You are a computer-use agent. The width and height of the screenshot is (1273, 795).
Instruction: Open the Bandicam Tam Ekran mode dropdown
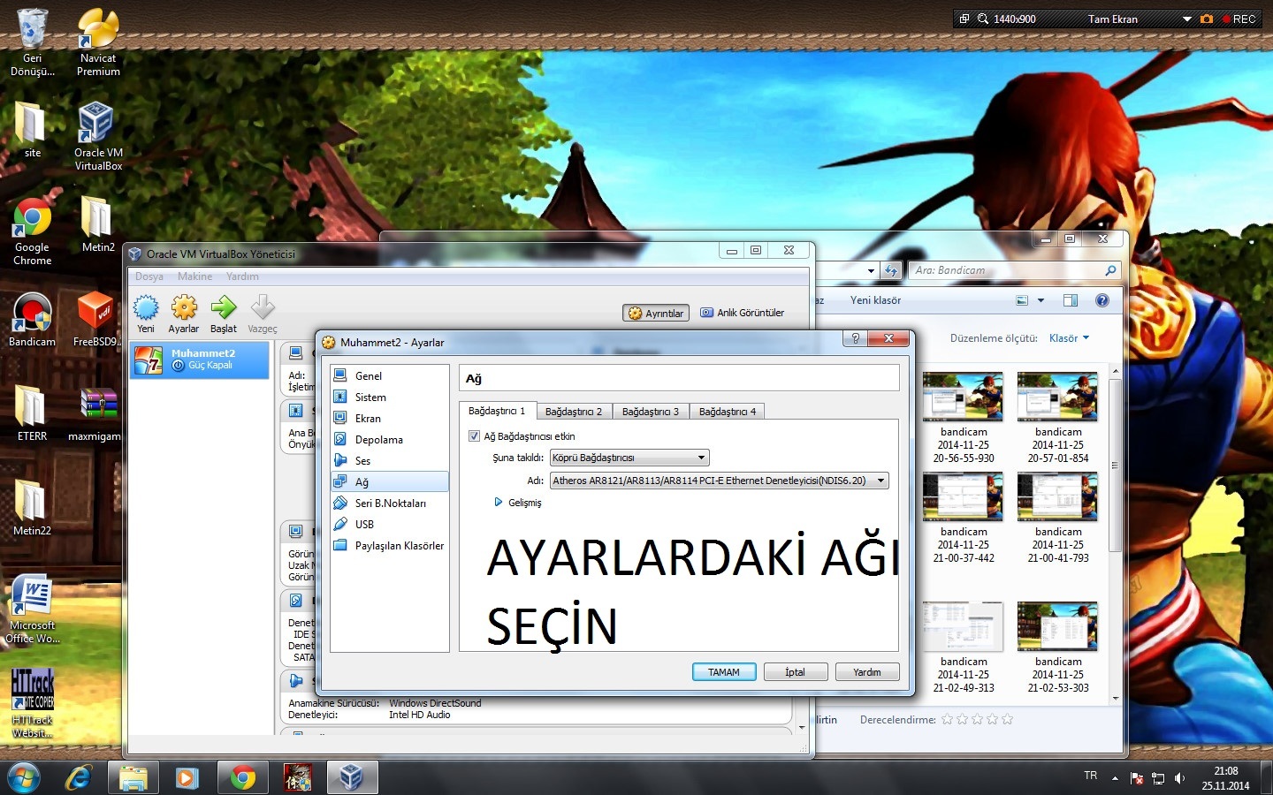(1187, 19)
